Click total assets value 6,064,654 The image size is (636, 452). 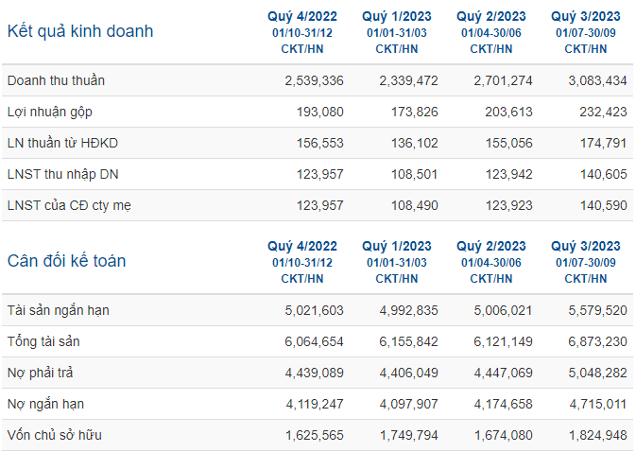(x=314, y=342)
